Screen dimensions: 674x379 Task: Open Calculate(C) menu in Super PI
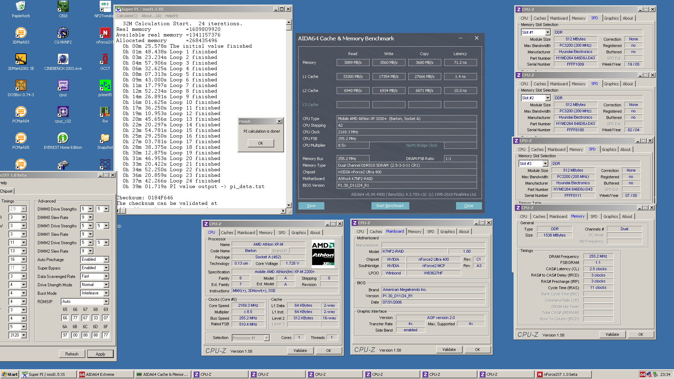pos(127,16)
